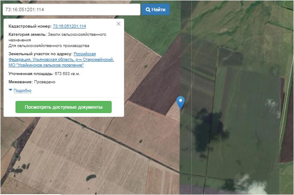294x195 pixels.
Task: Close the cadastral info popup
Action: tap(119, 24)
